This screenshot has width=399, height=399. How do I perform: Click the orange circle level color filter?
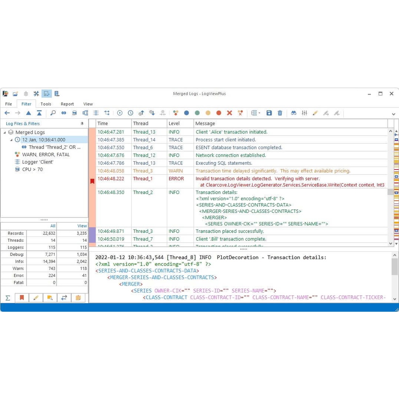coord(208,113)
